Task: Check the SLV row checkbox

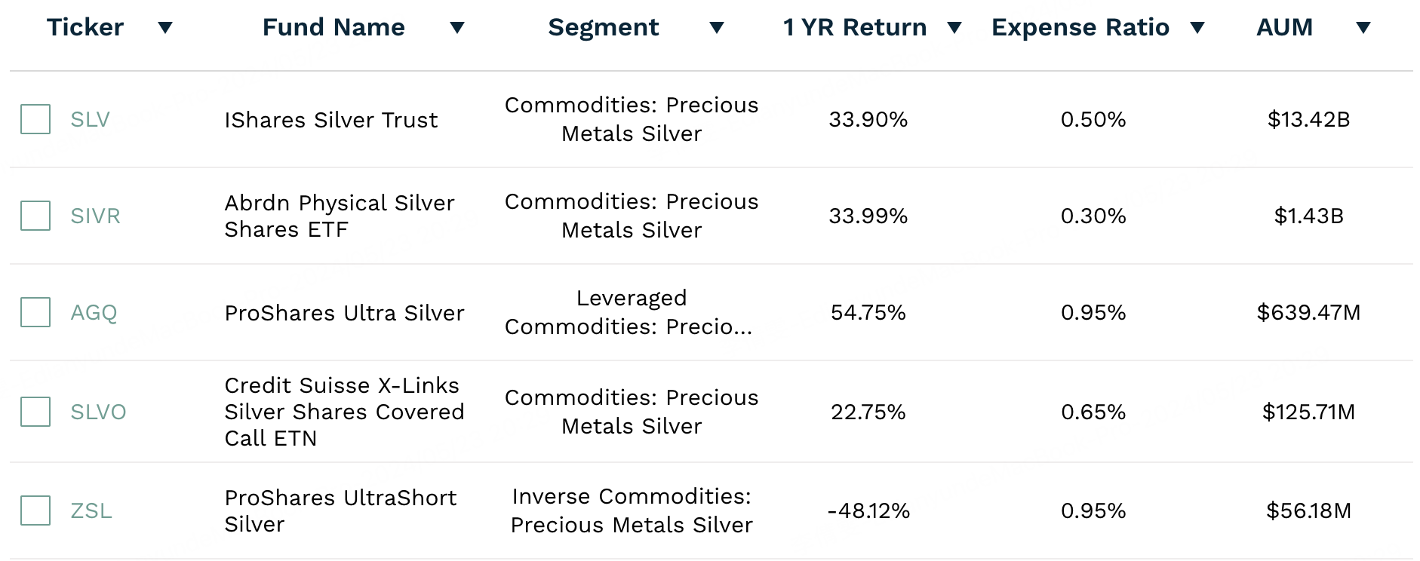Action: pos(35,119)
